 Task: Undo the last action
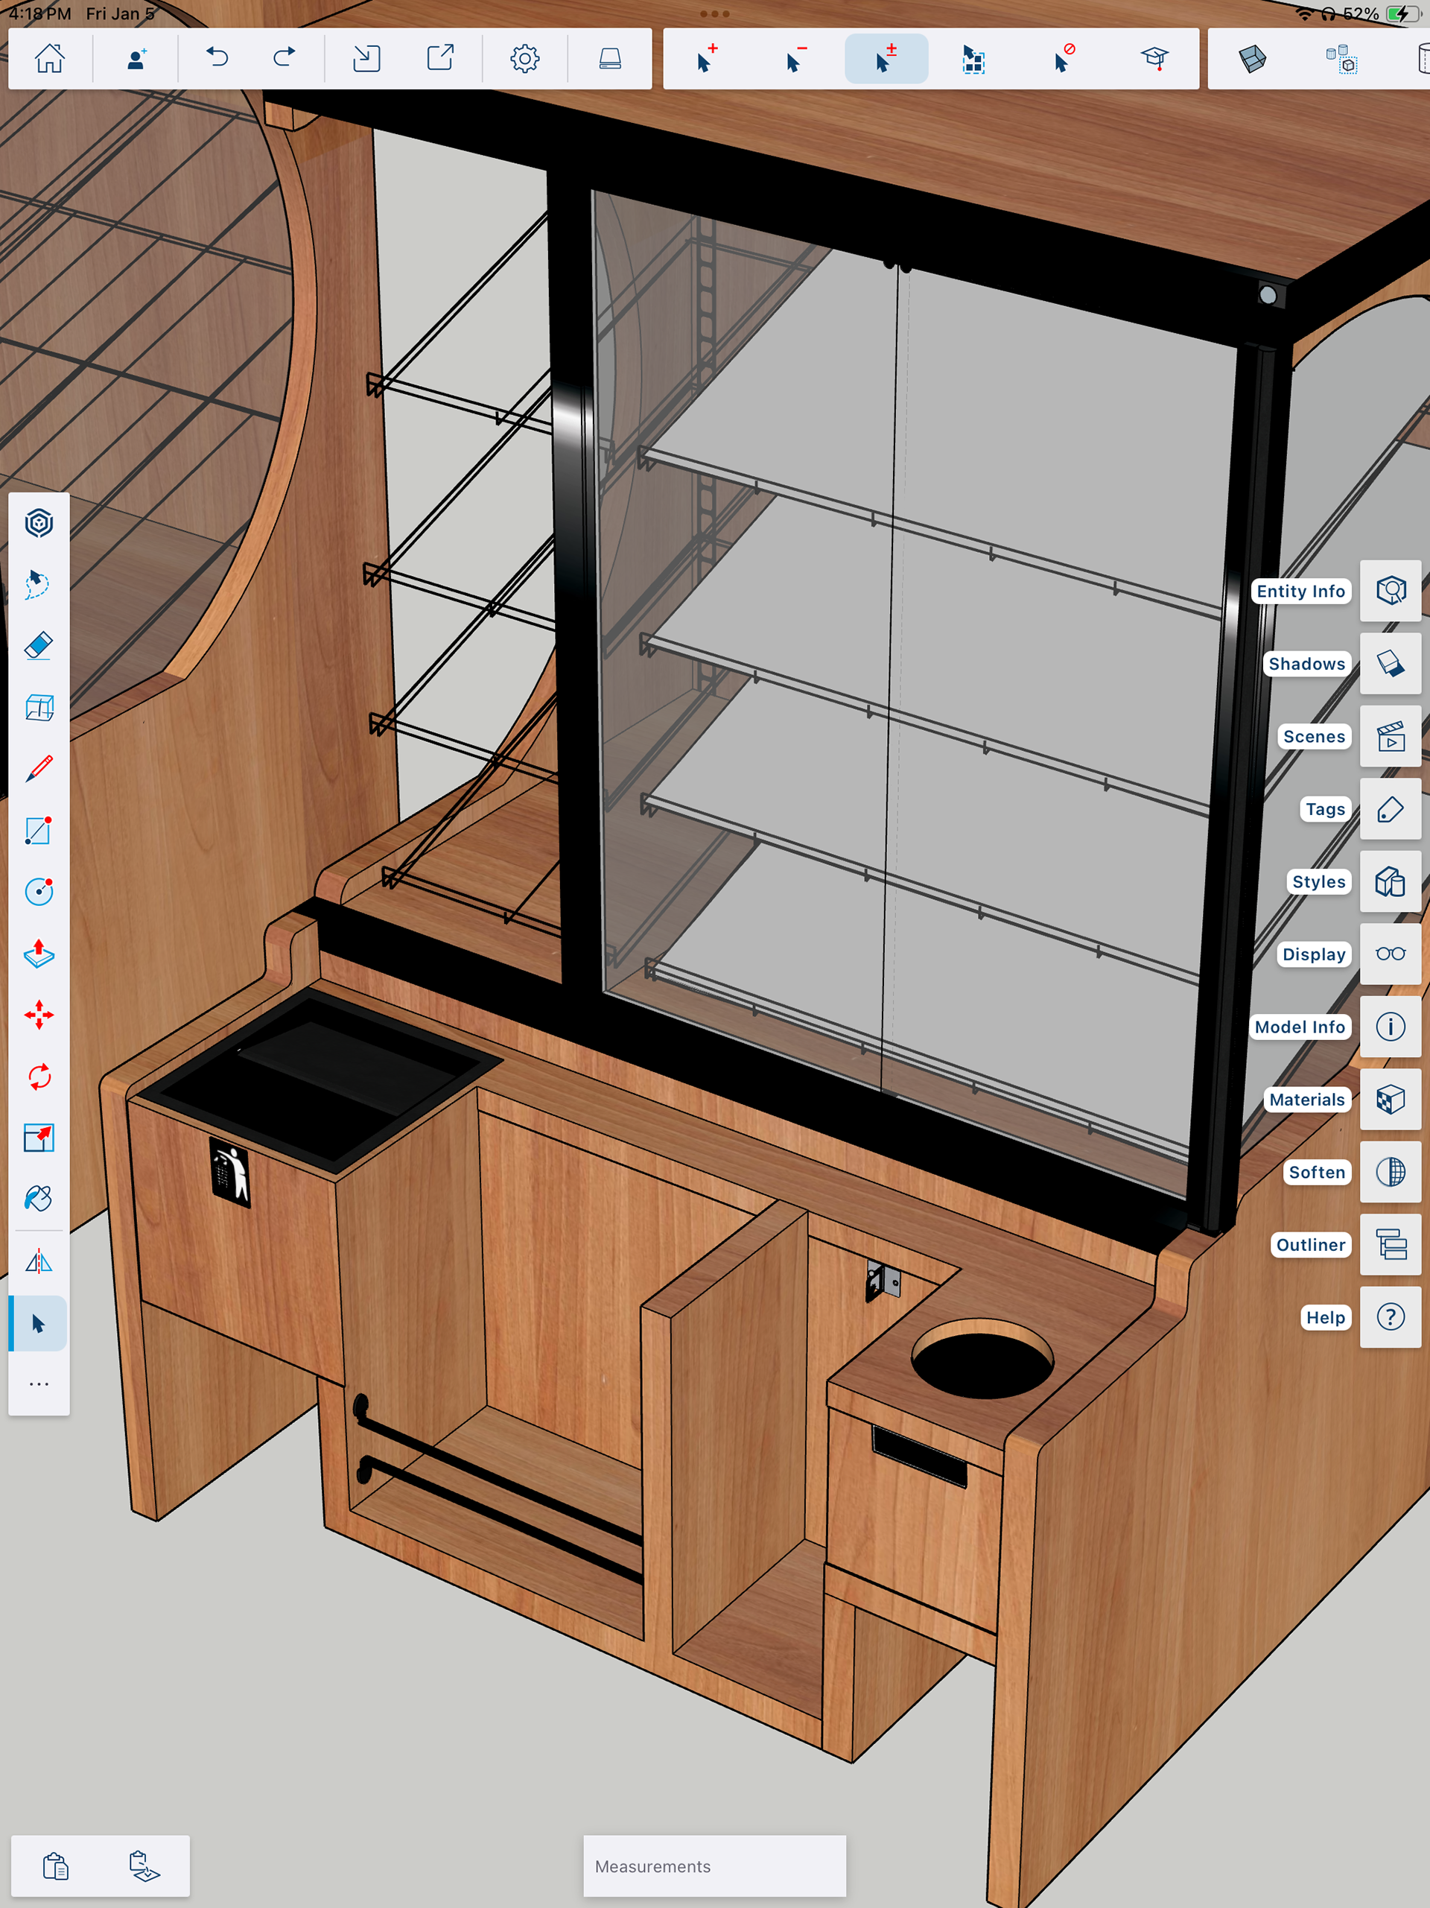pos(217,59)
